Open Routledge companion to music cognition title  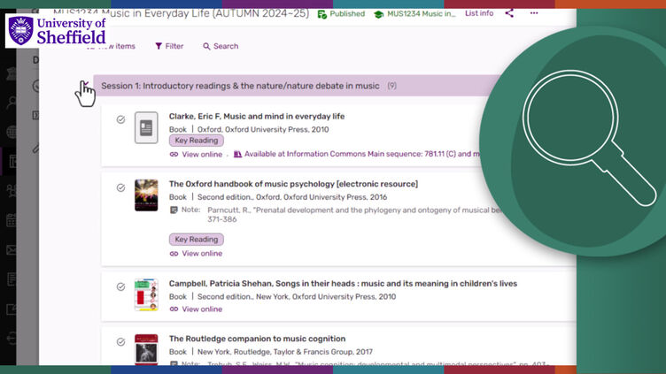click(257, 339)
